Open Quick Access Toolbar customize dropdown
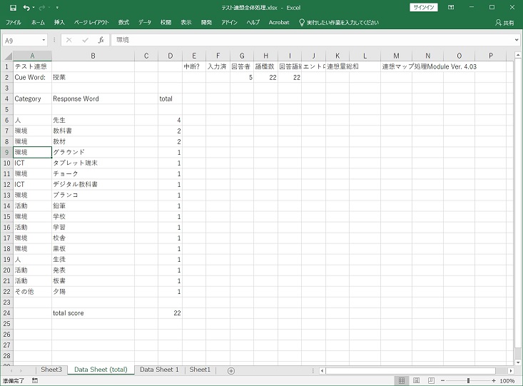The width and height of the screenshot is (523, 386). click(x=57, y=7)
